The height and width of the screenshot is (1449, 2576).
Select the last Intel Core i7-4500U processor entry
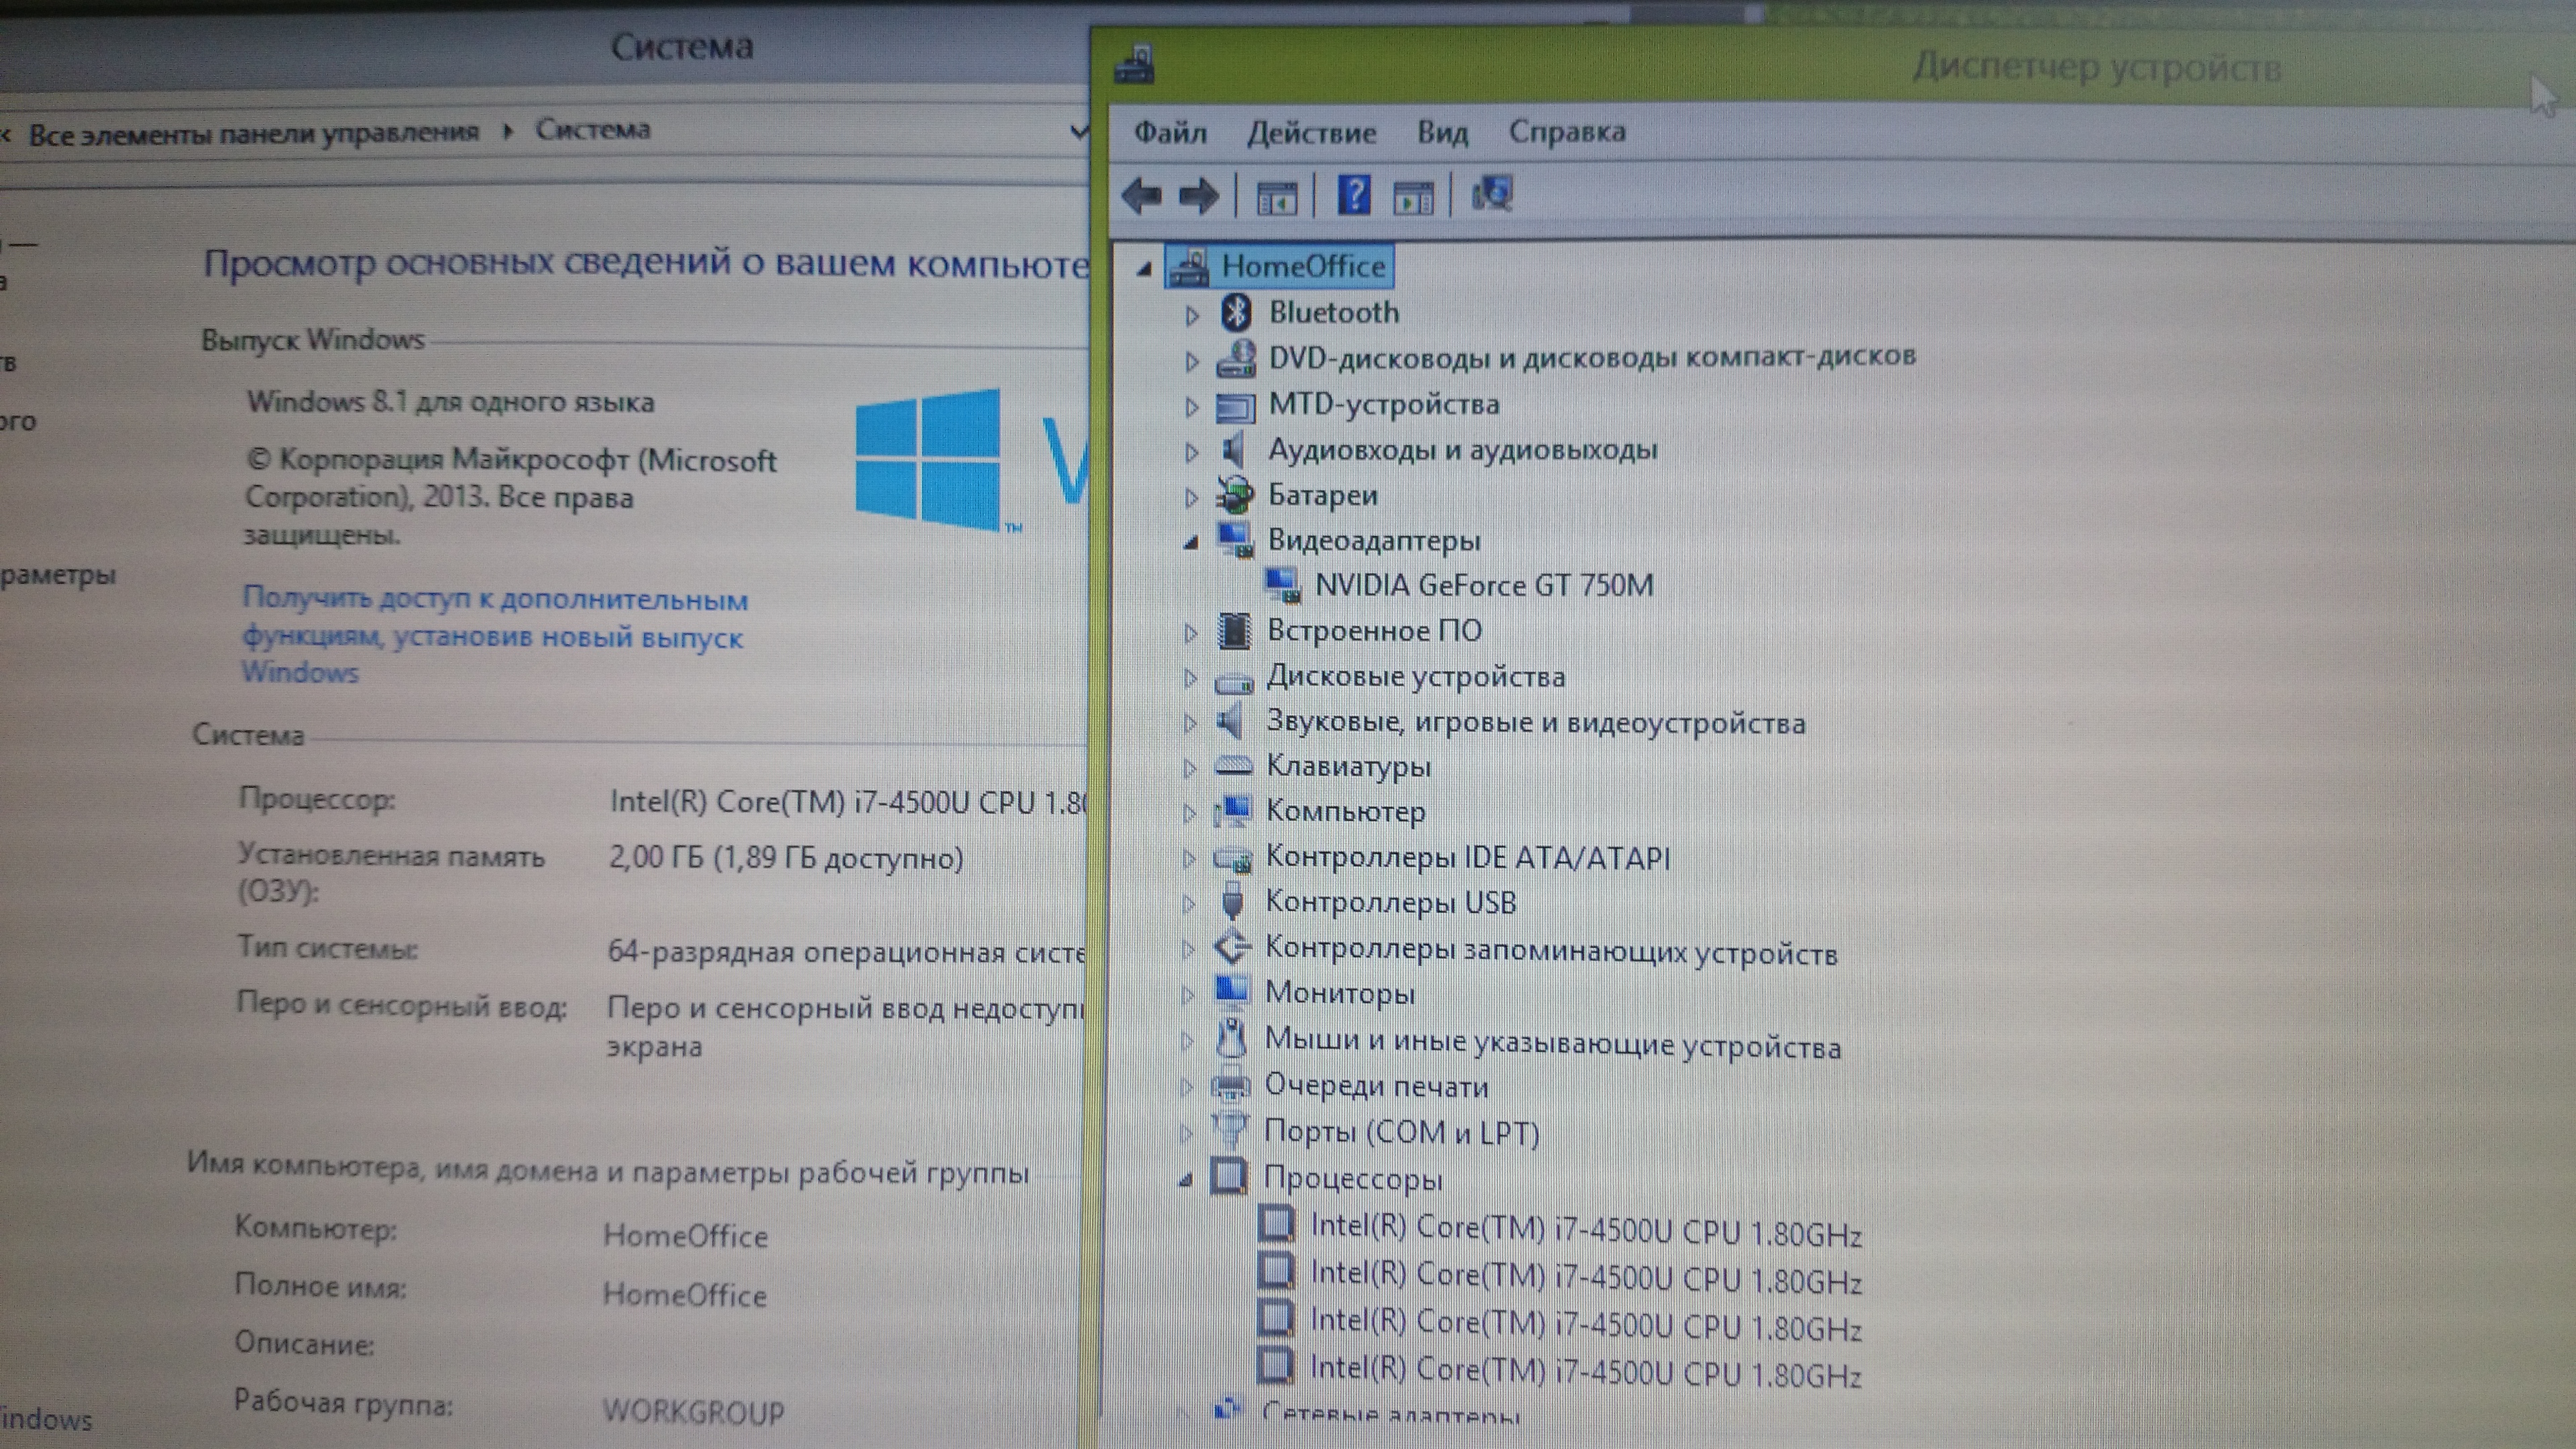[x=1585, y=1371]
